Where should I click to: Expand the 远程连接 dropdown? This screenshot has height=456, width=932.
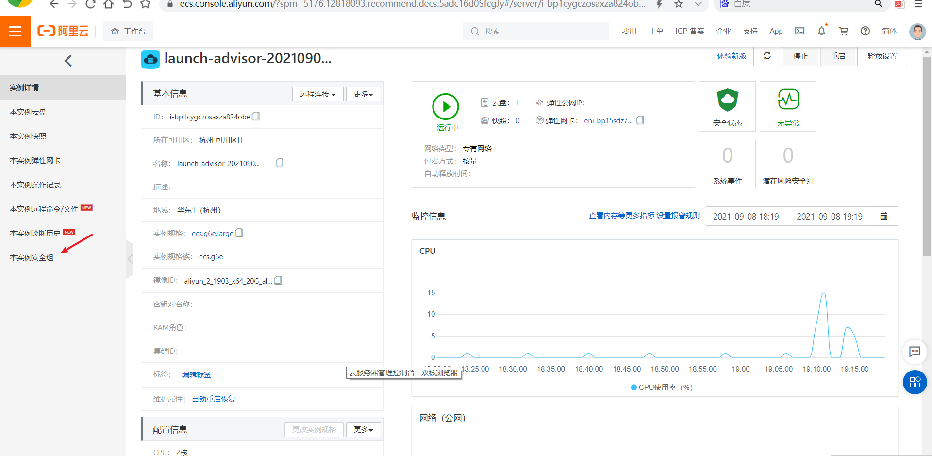pos(317,94)
